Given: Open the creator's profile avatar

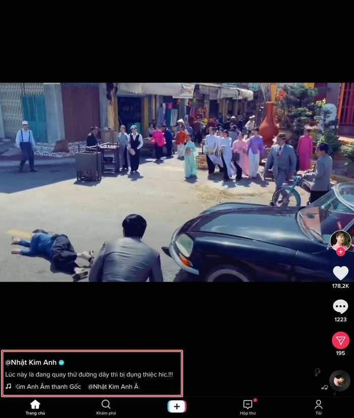Looking at the screenshot, I should click(340, 241).
